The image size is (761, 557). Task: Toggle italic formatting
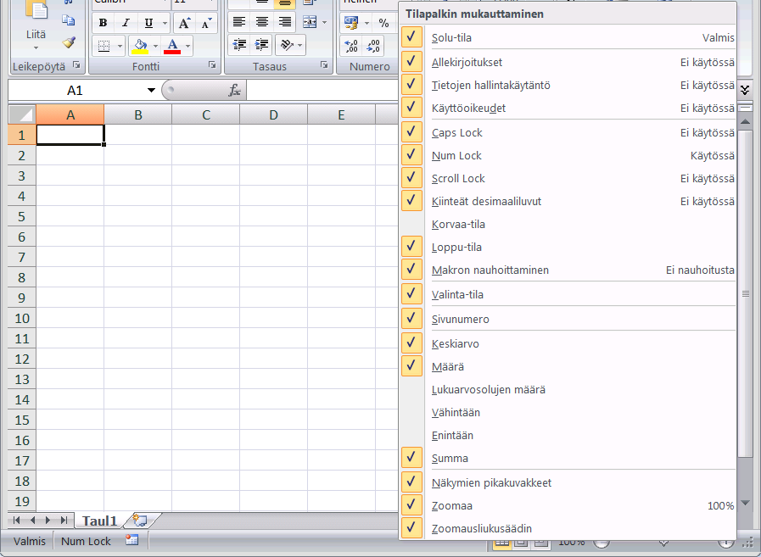pyautogui.click(x=126, y=23)
